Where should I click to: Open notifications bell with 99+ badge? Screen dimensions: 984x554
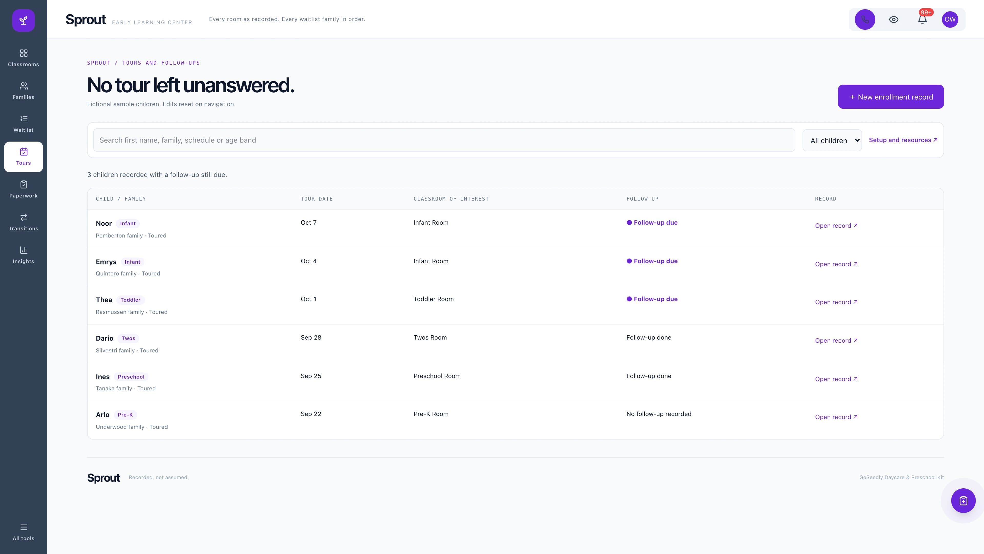(x=922, y=19)
